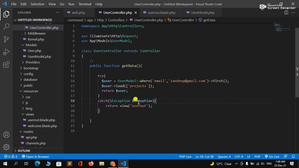Open the Extensions view
Screen dimensions: 299x168
[x=6, y=64]
